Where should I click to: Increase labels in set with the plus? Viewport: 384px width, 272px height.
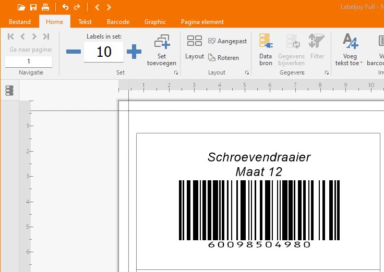[134, 52]
